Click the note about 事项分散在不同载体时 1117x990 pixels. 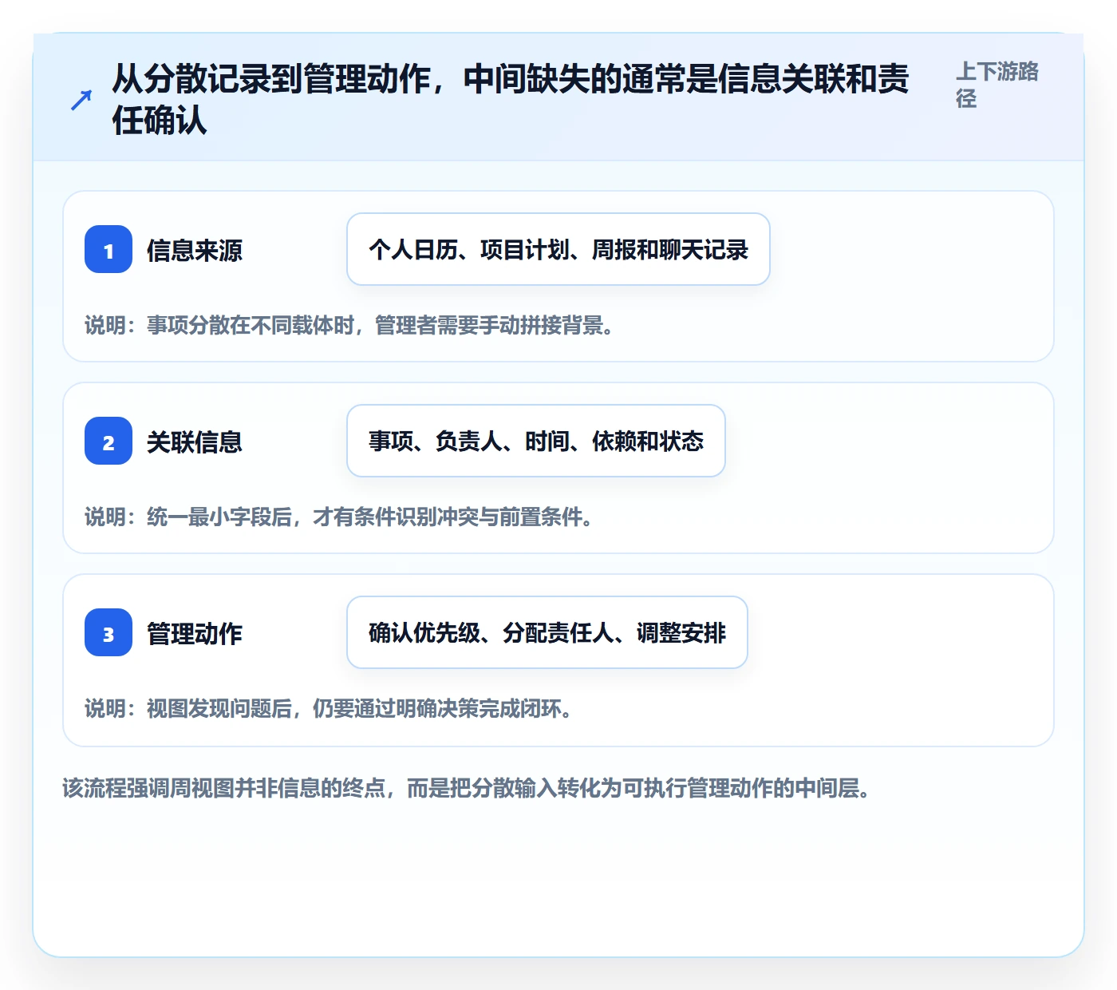click(349, 325)
